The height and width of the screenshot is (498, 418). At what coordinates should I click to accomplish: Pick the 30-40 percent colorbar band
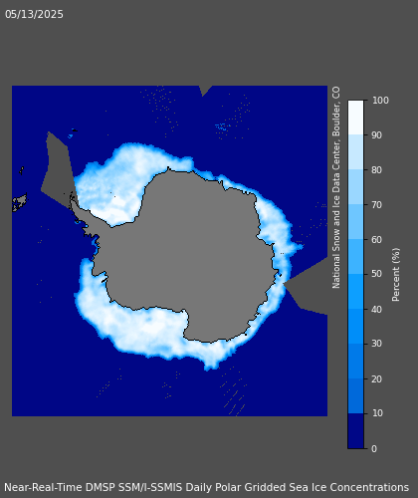355,327
